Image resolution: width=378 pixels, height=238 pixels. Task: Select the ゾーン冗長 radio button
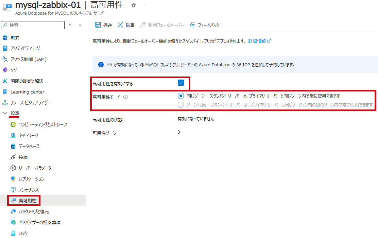[181, 105]
